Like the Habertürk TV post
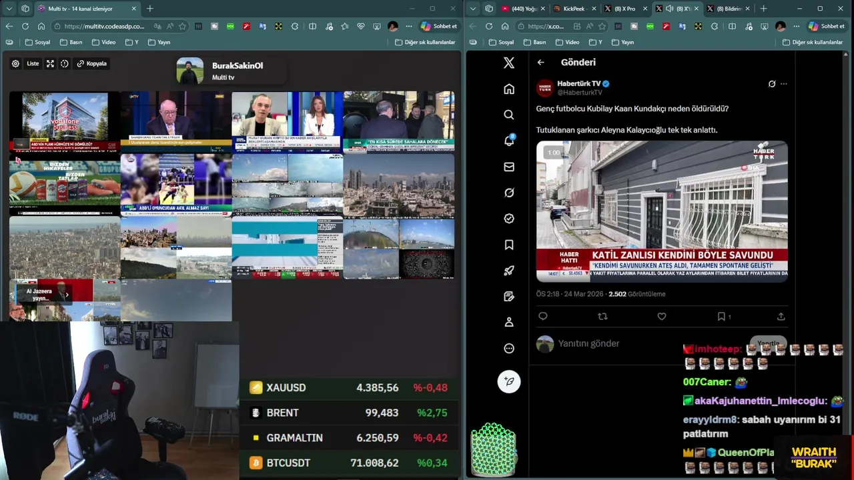The width and height of the screenshot is (854, 480). (662, 317)
